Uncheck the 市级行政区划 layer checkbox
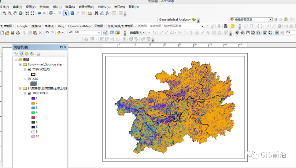 [x=29, y=69]
